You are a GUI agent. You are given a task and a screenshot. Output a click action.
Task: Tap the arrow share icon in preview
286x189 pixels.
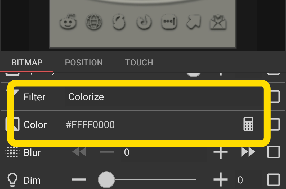tap(193, 22)
